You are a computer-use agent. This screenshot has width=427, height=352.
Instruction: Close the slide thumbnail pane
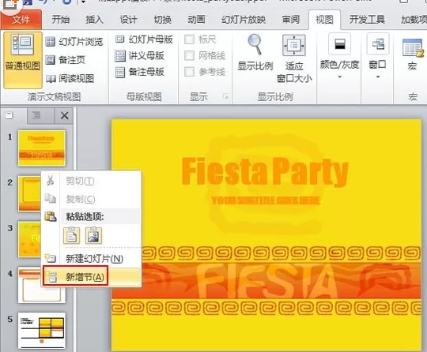pyautogui.click(x=65, y=116)
